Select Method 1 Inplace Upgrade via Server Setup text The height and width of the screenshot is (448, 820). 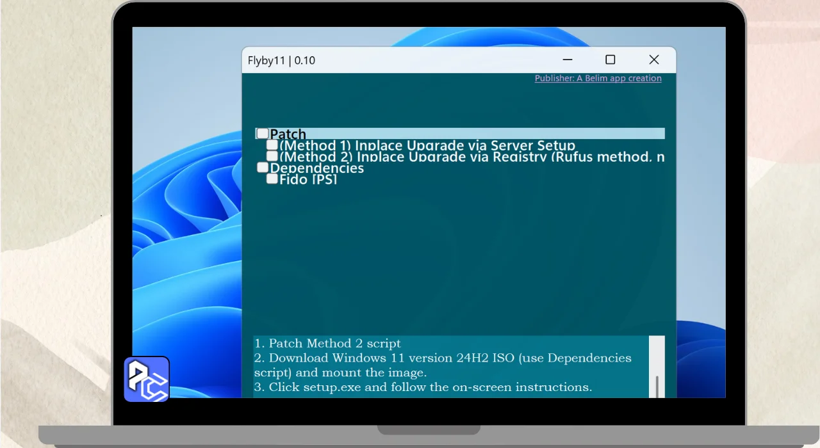427,146
